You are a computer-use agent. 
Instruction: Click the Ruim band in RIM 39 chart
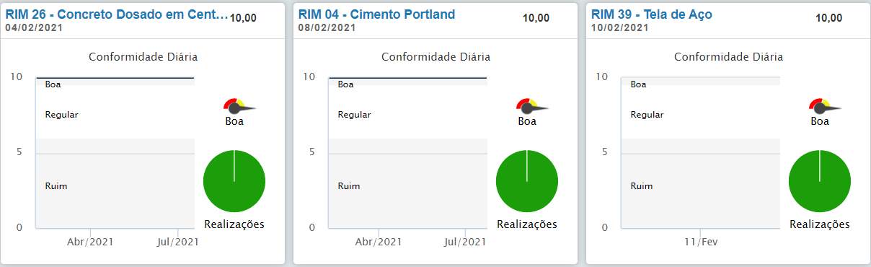(701, 183)
